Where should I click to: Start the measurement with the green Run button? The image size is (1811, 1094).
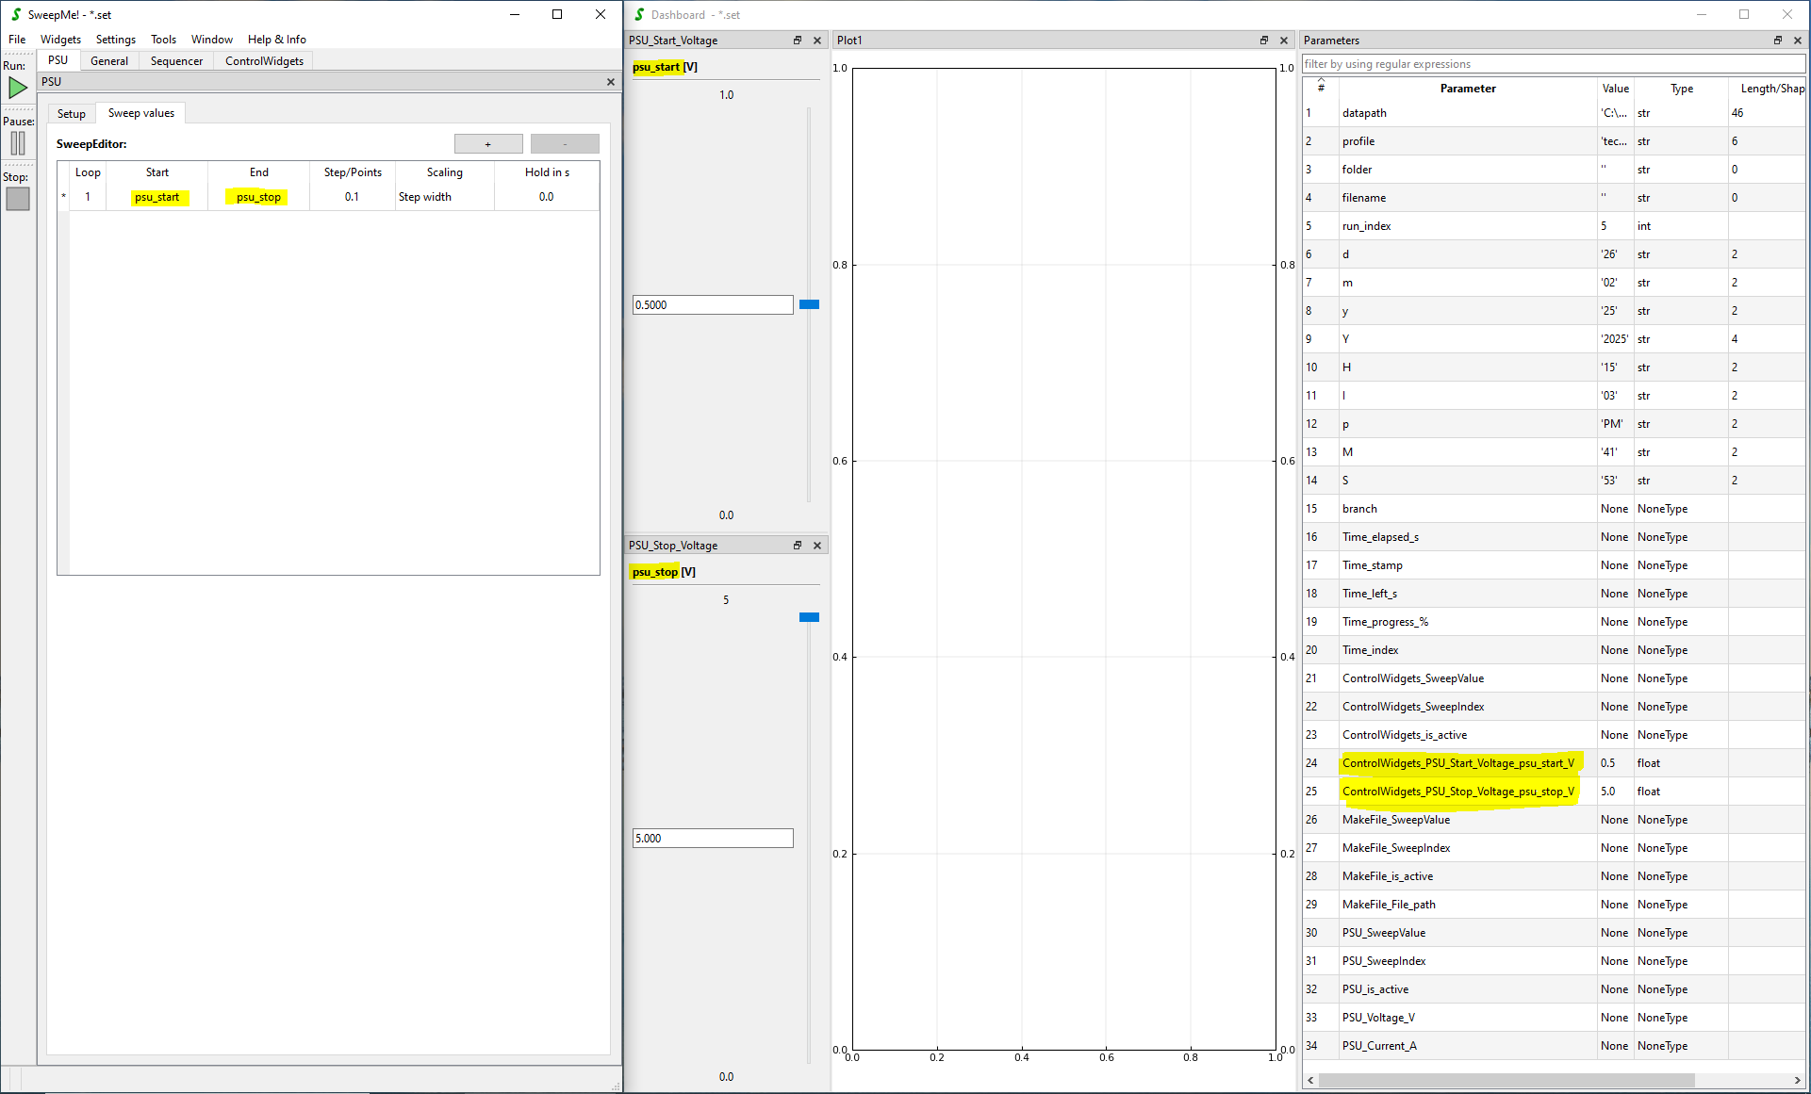[18, 88]
